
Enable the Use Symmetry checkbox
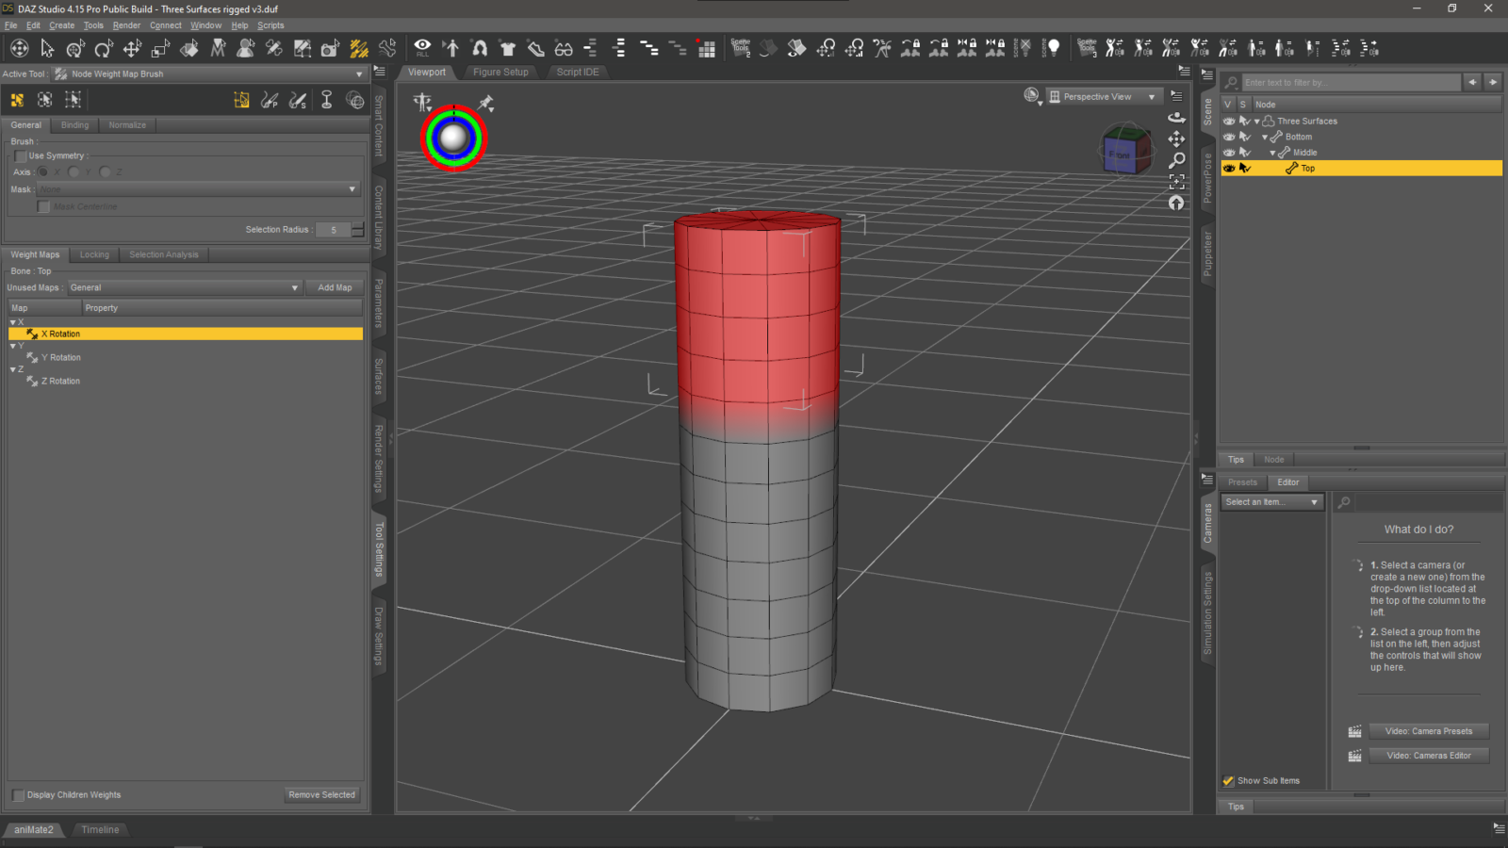[x=21, y=155]
